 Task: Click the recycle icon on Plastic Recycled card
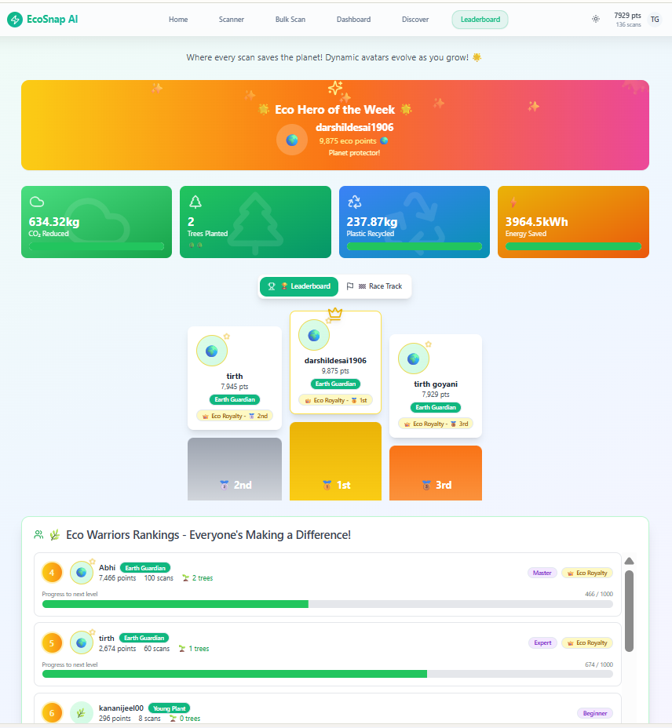(x=354, y=202)
